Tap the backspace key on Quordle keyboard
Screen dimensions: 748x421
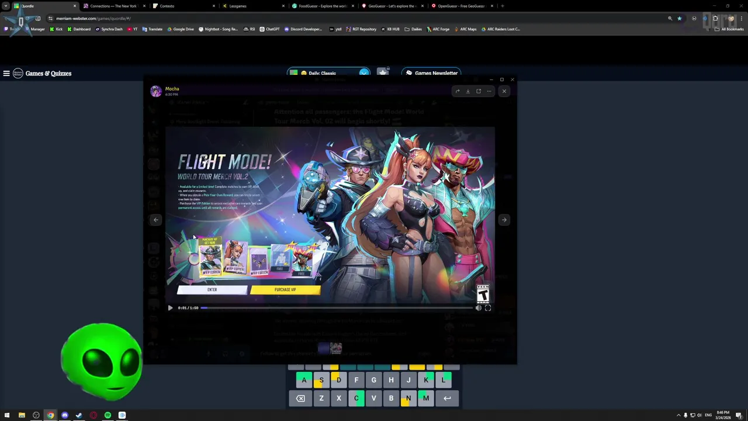tap(300, 398)
